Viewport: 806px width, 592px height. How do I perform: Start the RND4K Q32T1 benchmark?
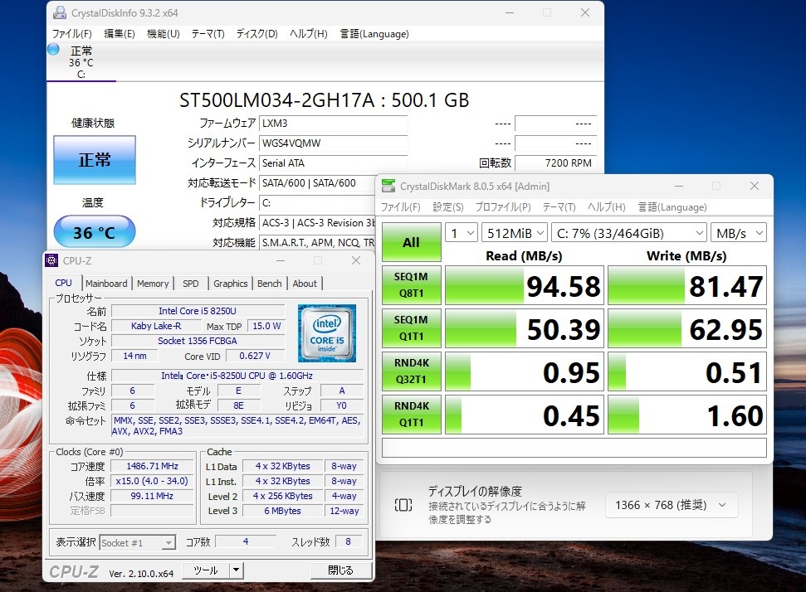(x=411, y=371)
